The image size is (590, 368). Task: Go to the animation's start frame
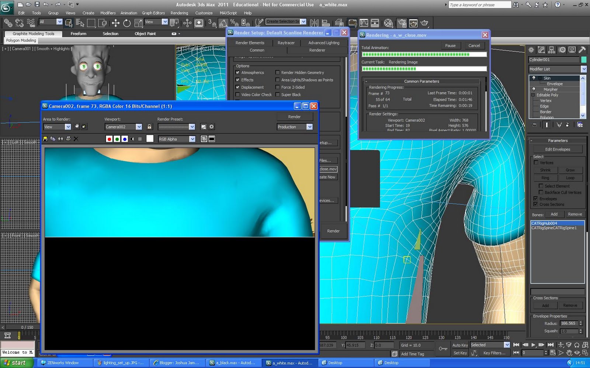(x=516, y=345)
